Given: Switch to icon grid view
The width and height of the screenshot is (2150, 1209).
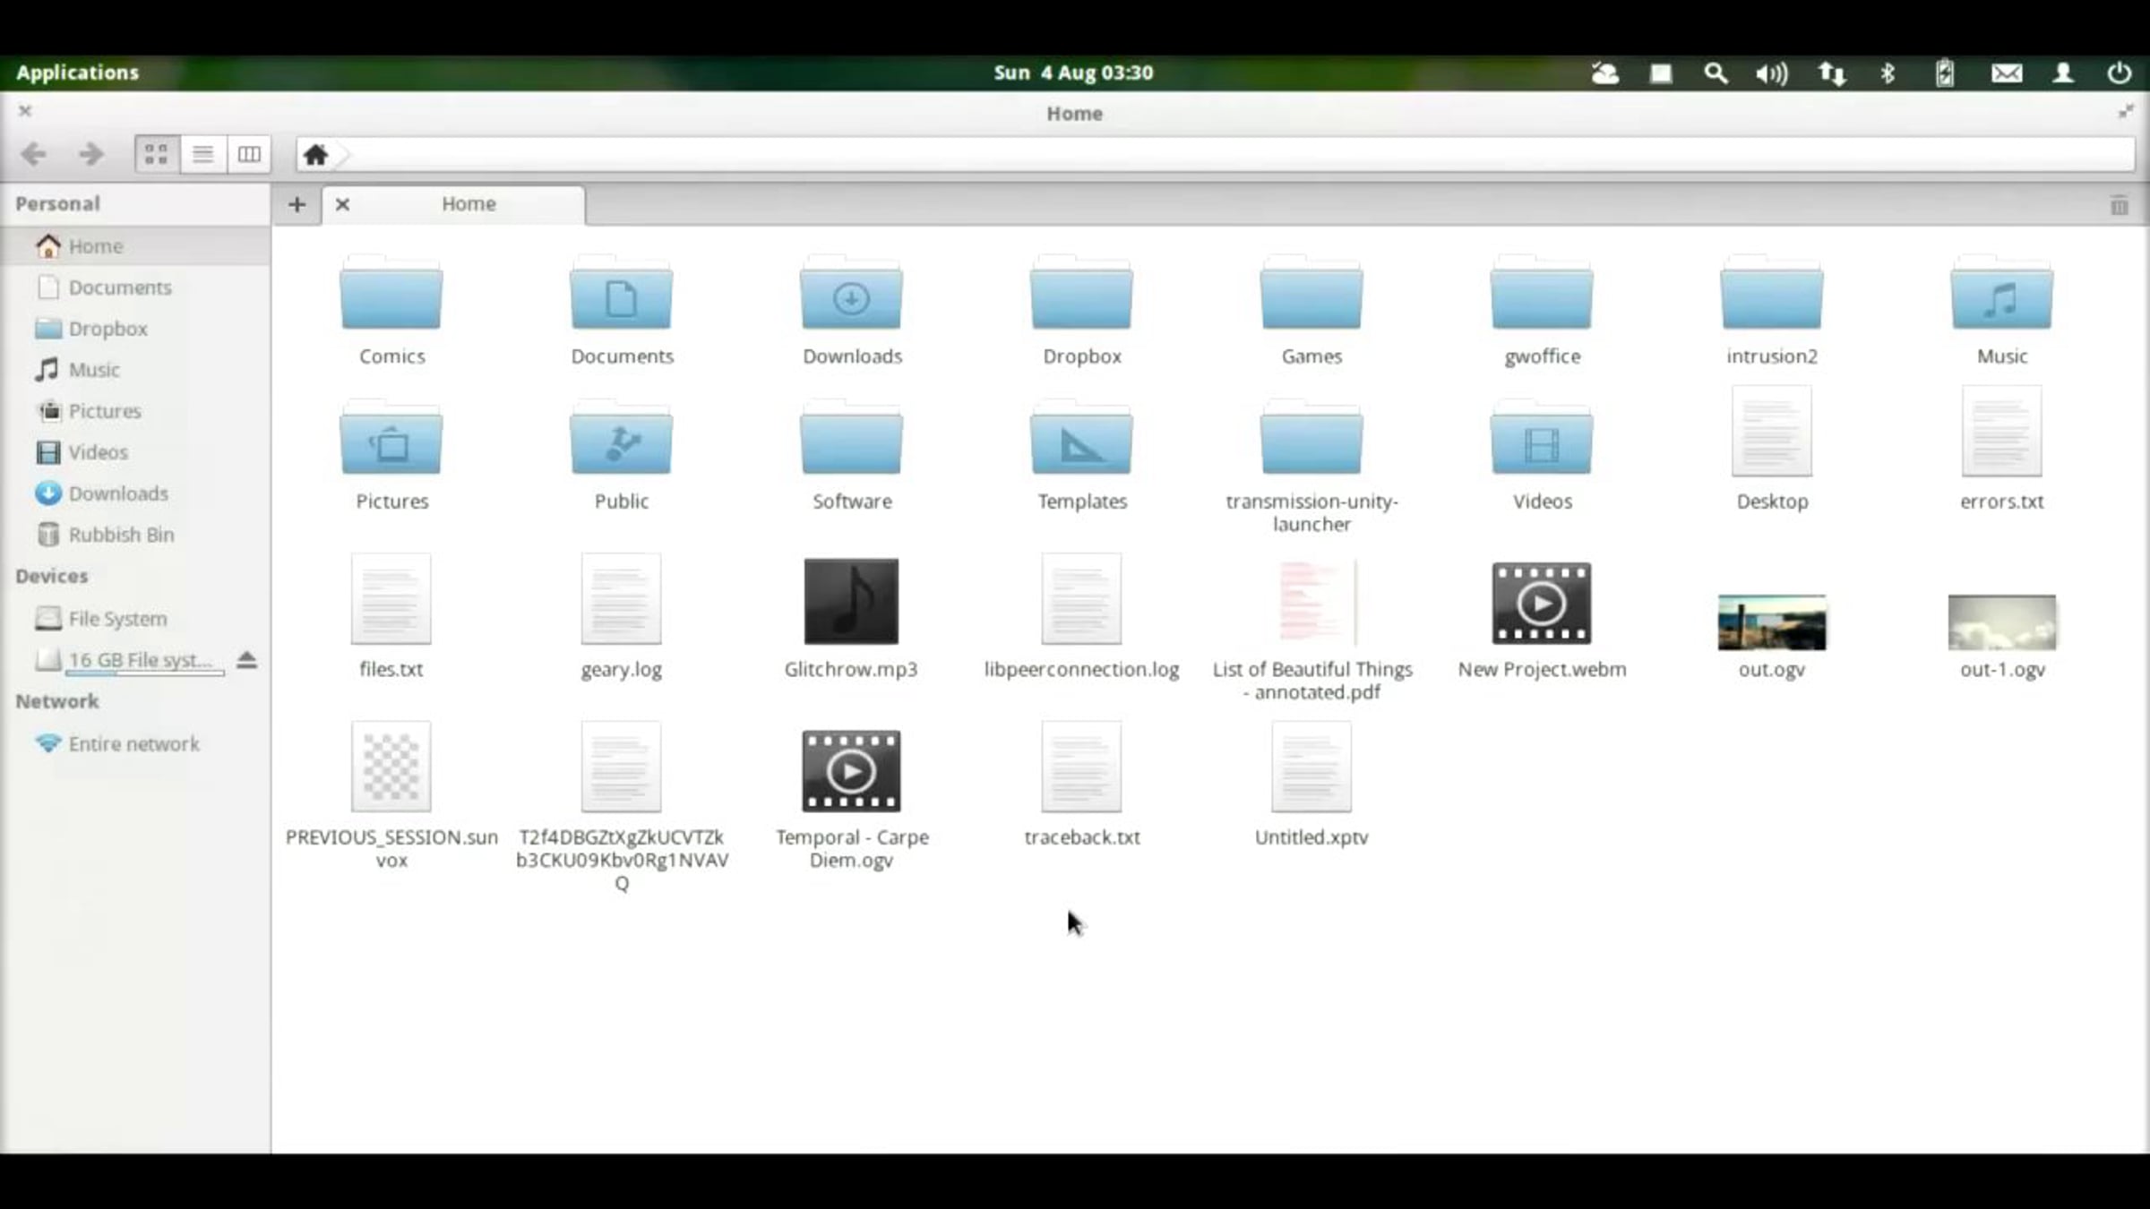Looking at the screenshot, I should click(x=156, y=154).
